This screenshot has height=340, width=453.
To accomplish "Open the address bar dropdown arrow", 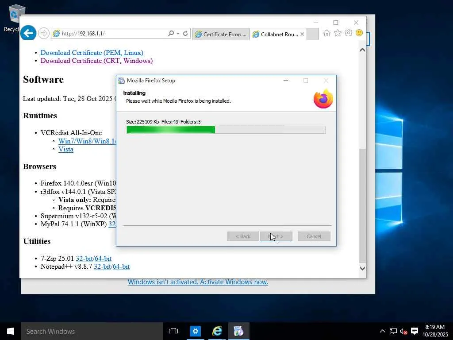I will (x=178, y=34).
